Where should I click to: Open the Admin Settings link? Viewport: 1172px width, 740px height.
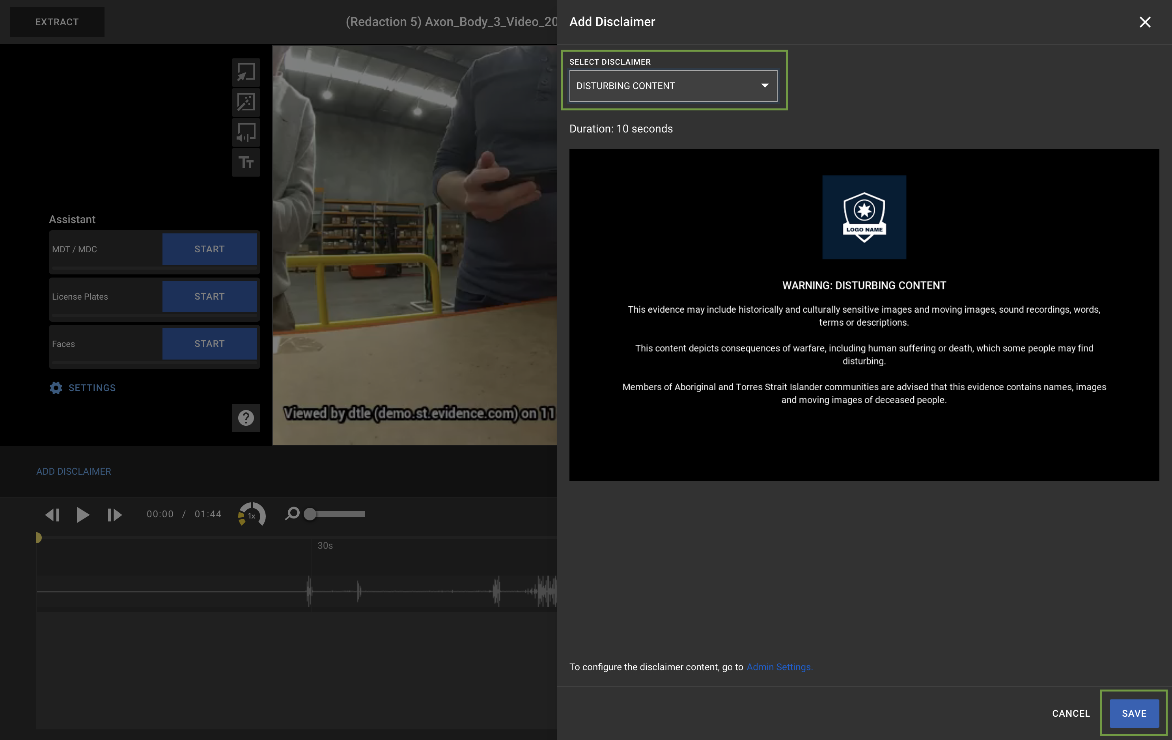pyautogui.click(x=778, y=667)
